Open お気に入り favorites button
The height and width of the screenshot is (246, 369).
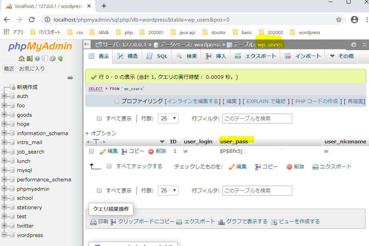point(32,69)
